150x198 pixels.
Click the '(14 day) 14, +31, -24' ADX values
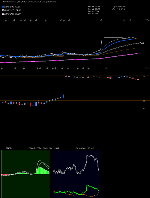tap(84, 148)
